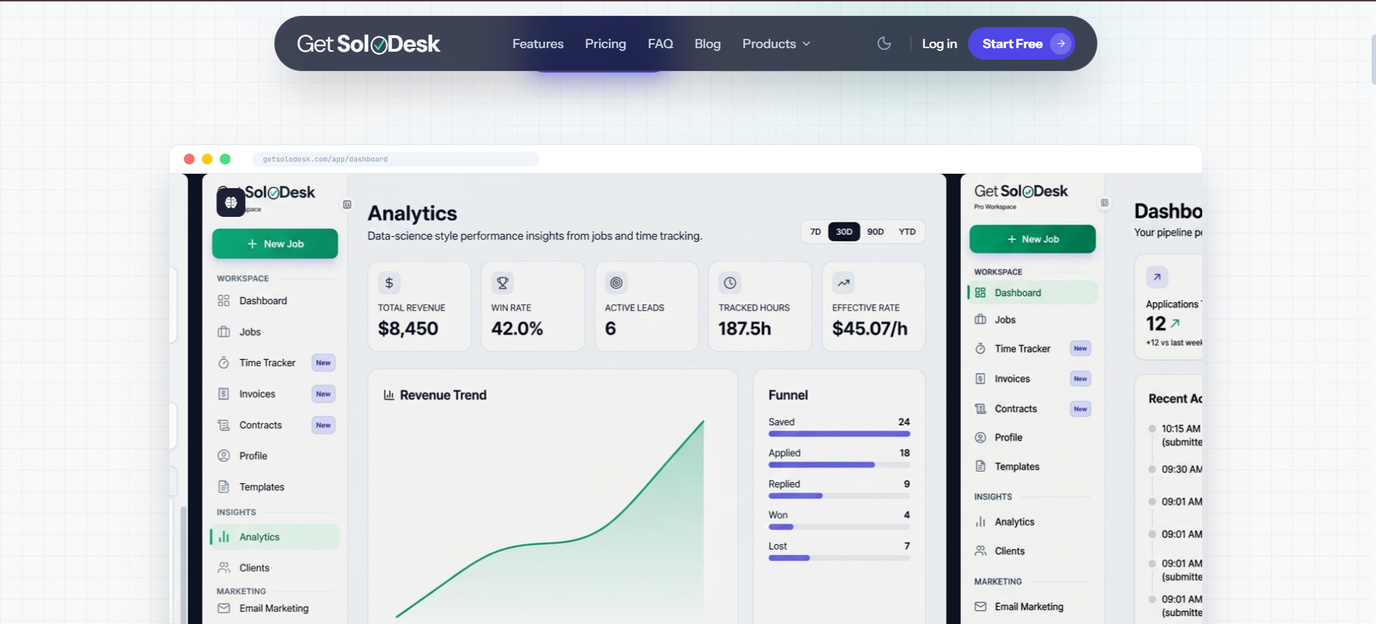Image resolution: width=1376 pixels, height=624 pixels.
Task: Click Profile icon in Analytics window sidebar
Action: pos(224,456)
